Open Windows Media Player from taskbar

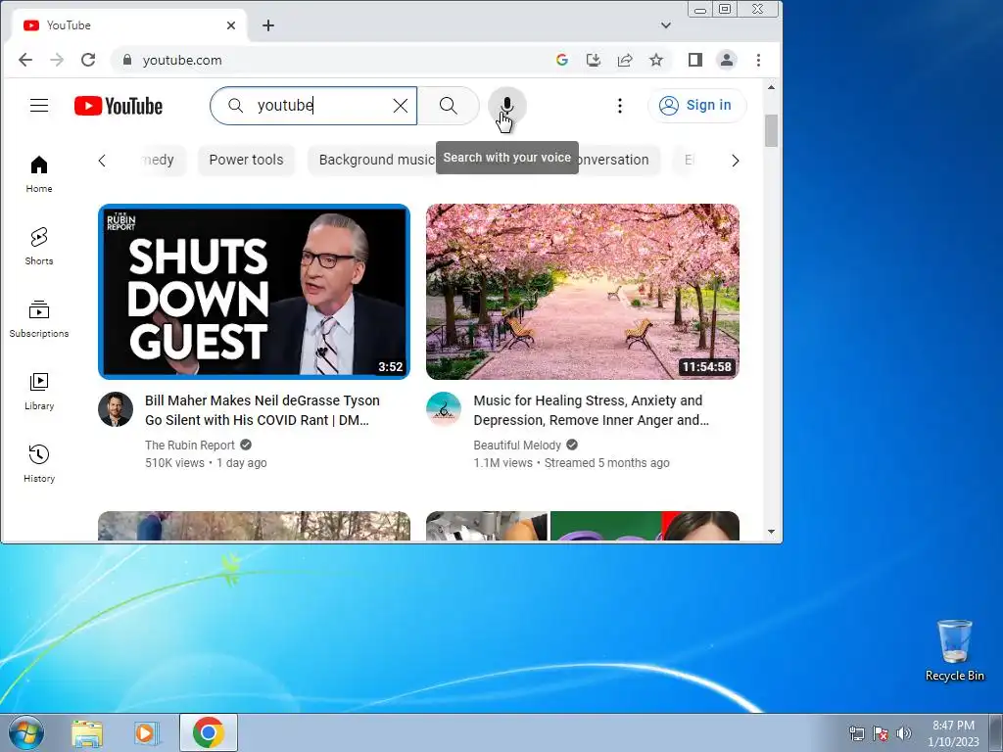point(147,732)
